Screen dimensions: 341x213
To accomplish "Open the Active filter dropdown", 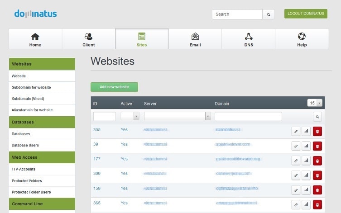I will pyautogui.click(x=130, y=117).
